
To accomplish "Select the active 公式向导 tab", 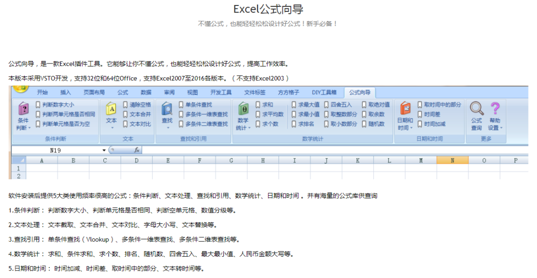I will coord(360,92).
